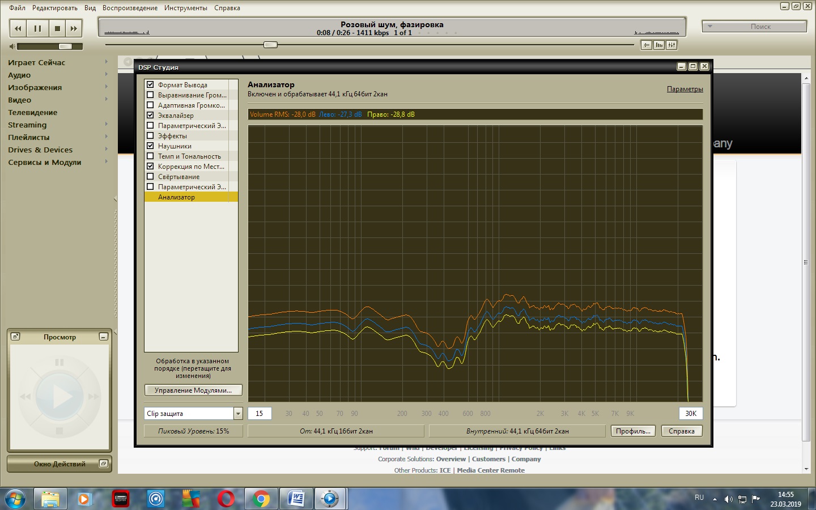Skip to the next track

click(74, 28)
